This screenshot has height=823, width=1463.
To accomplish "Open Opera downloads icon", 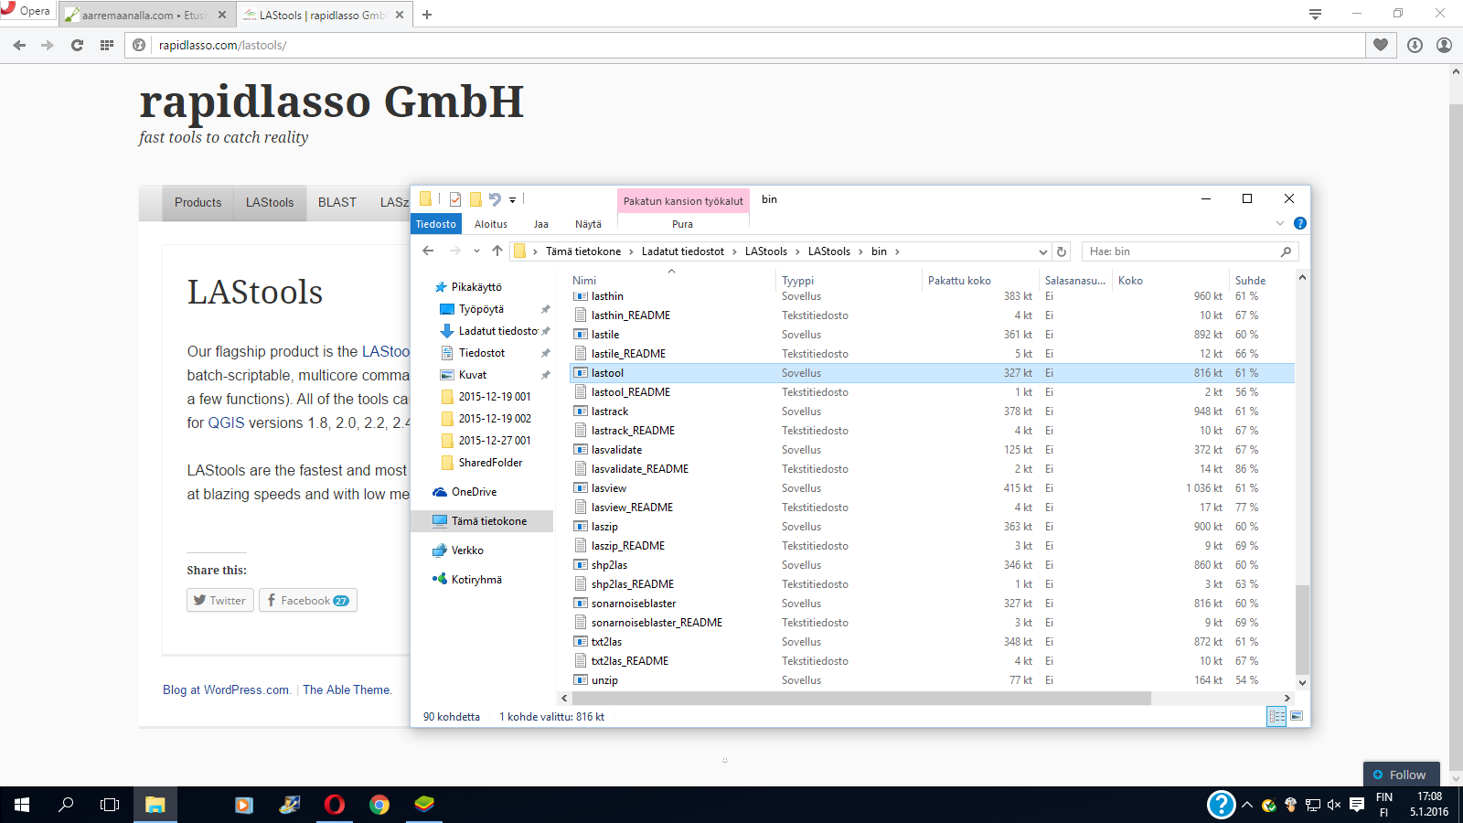I will point(1415,45).
